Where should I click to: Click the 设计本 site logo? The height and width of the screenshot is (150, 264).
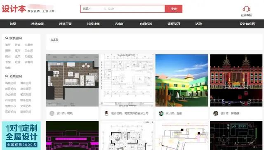click(14, 9)
